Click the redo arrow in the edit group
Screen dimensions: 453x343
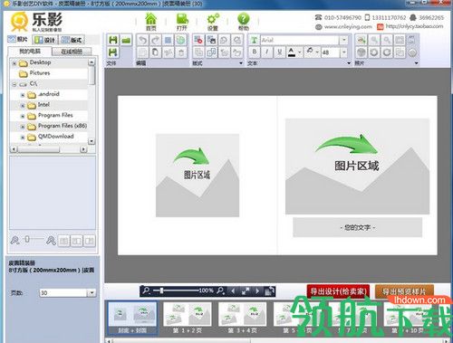point(156,40)
